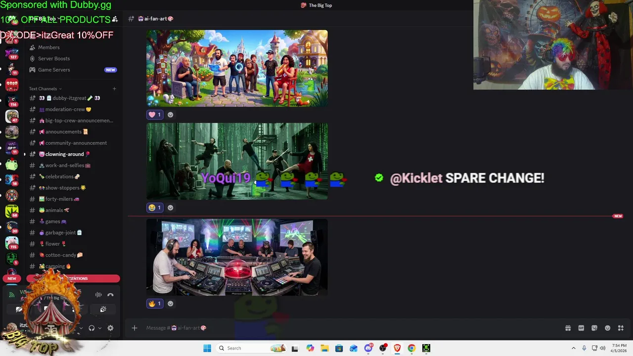Open the taskbar volume control
This screenshot has height=356, width=633.
click(602, 348)
